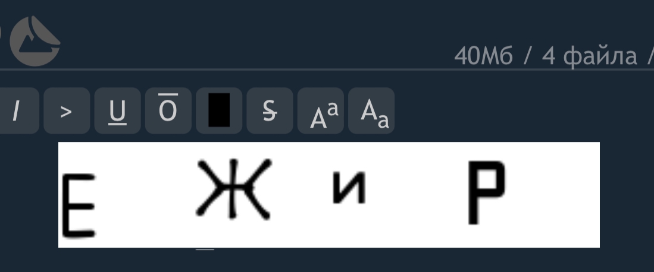The width and height of the screenshot is (654, 272).
Task: Open the sticker picker icon
Action: tap(35, 41)
